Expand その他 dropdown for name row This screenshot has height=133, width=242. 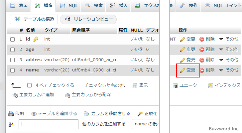(x=229, y=70)
